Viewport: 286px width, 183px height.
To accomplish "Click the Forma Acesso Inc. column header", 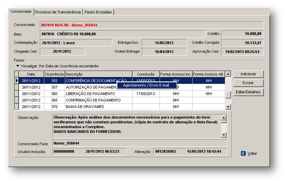I will pos(176,74).
